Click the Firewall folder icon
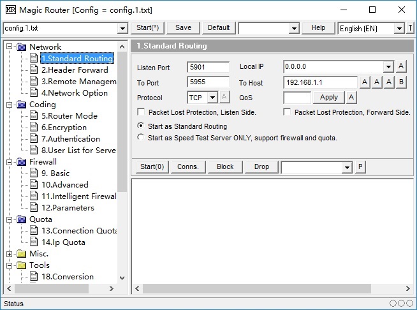This screenshot has width=417, height=310. (21, 162)
